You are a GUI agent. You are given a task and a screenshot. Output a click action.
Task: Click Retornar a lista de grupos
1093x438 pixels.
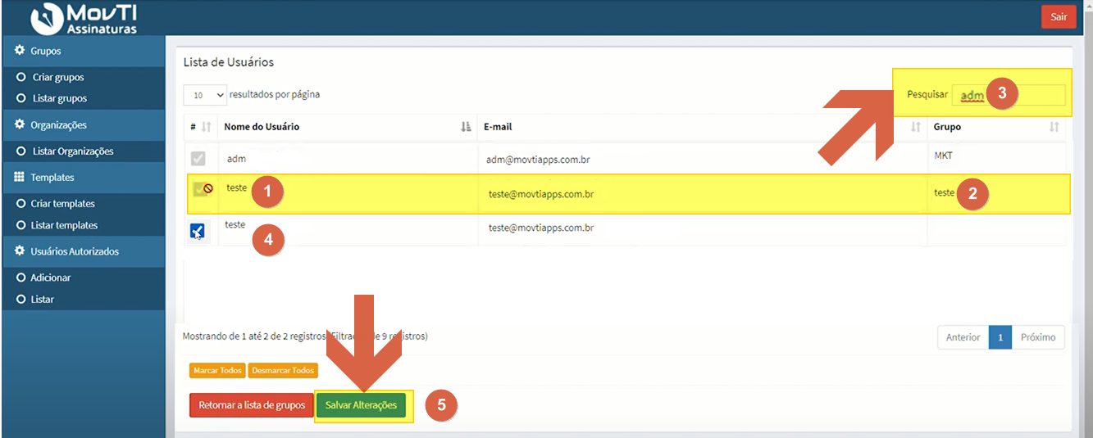pos(252,405)
